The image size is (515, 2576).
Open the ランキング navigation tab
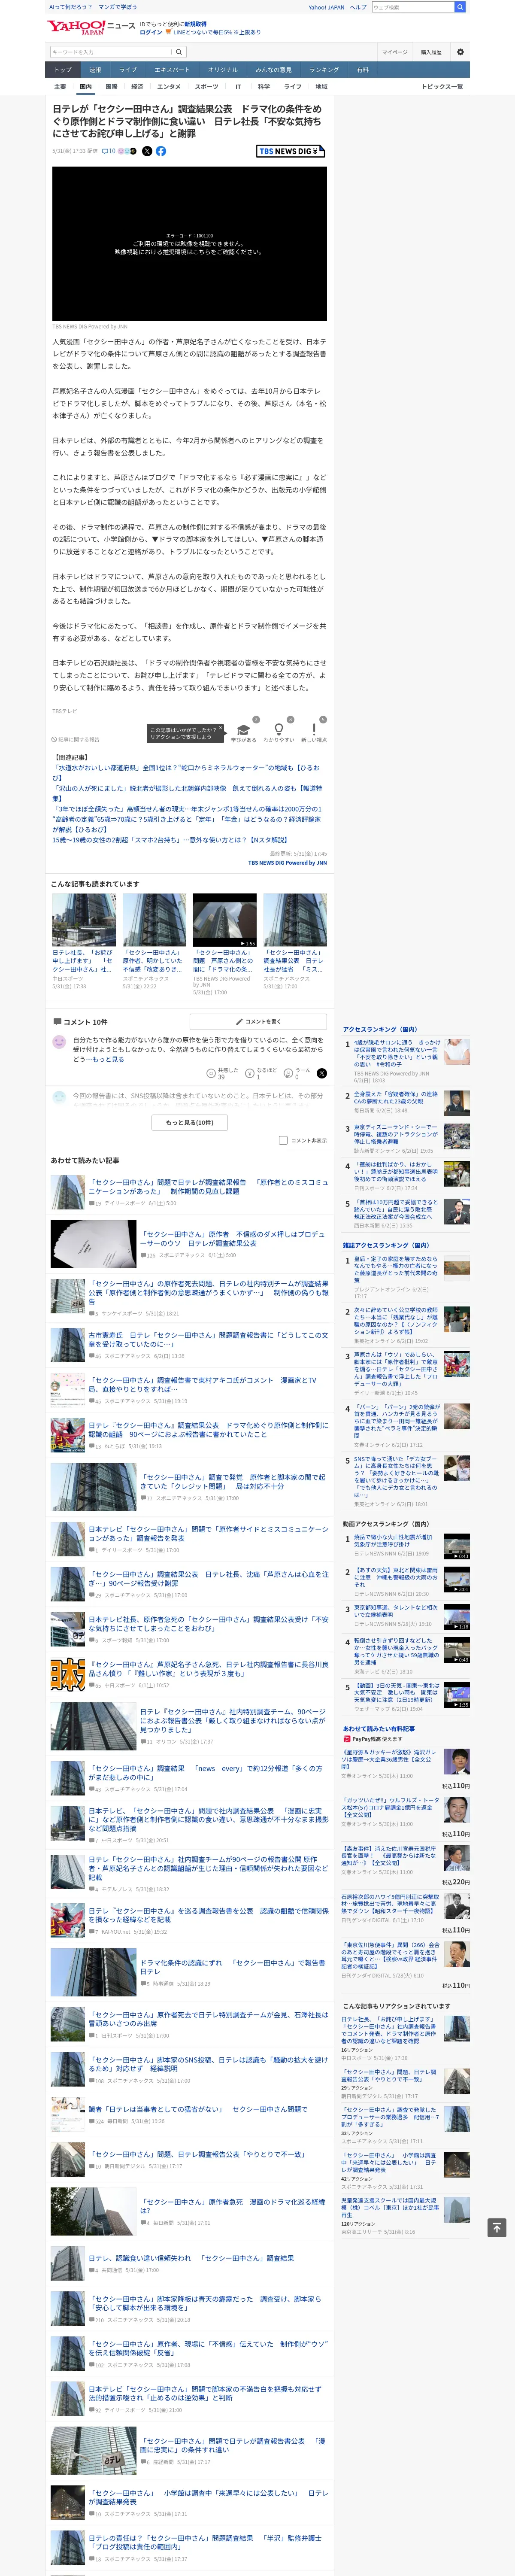[x=323, y=70]
